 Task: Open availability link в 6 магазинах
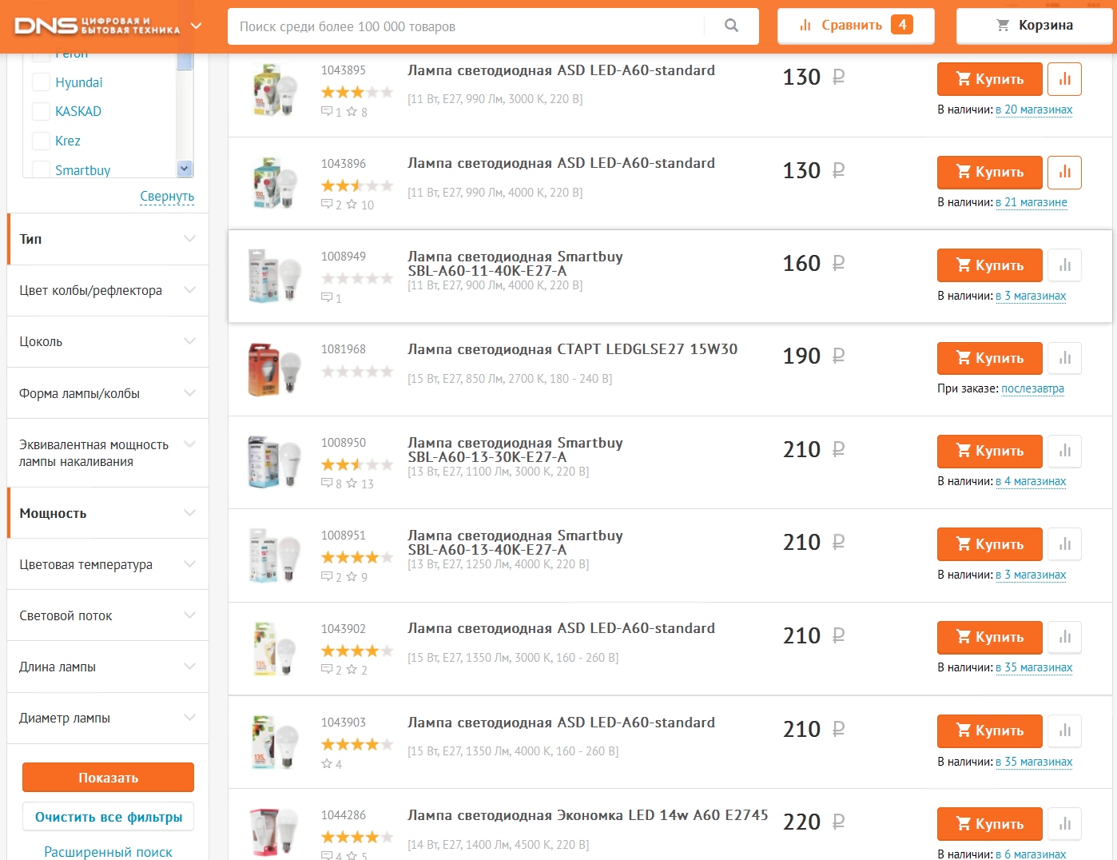click(1031, 854)
